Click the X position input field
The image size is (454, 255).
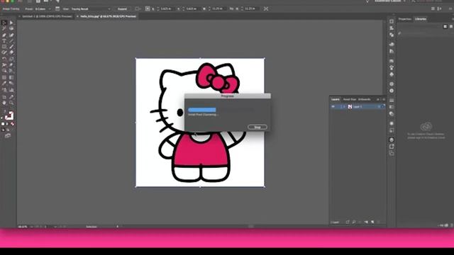coord(167,9)
